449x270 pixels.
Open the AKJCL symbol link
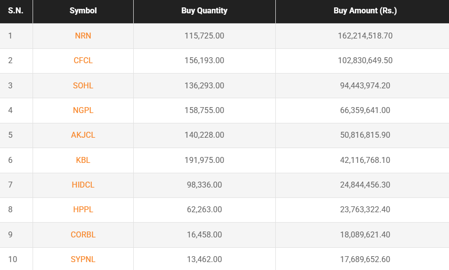click(83, 135)
